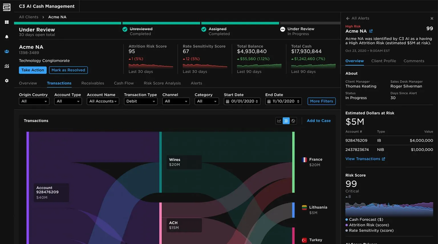Adjust the Start Date stepper arrows
438x244 pixels.
257,101
